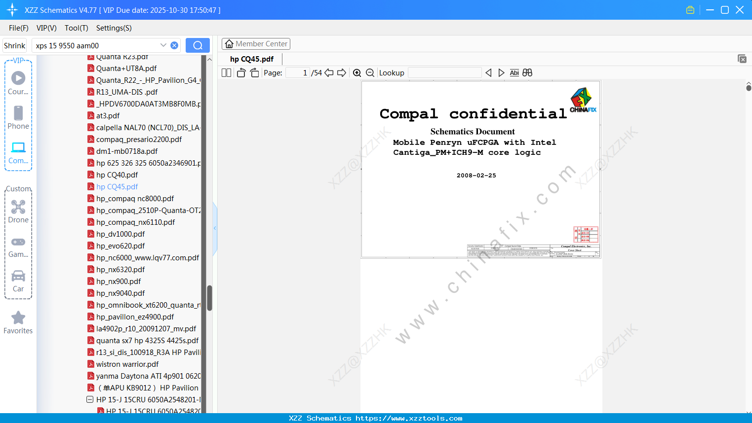
Task: Select the hp CQ45.pdf tab
Action: [x=252, y=59]
